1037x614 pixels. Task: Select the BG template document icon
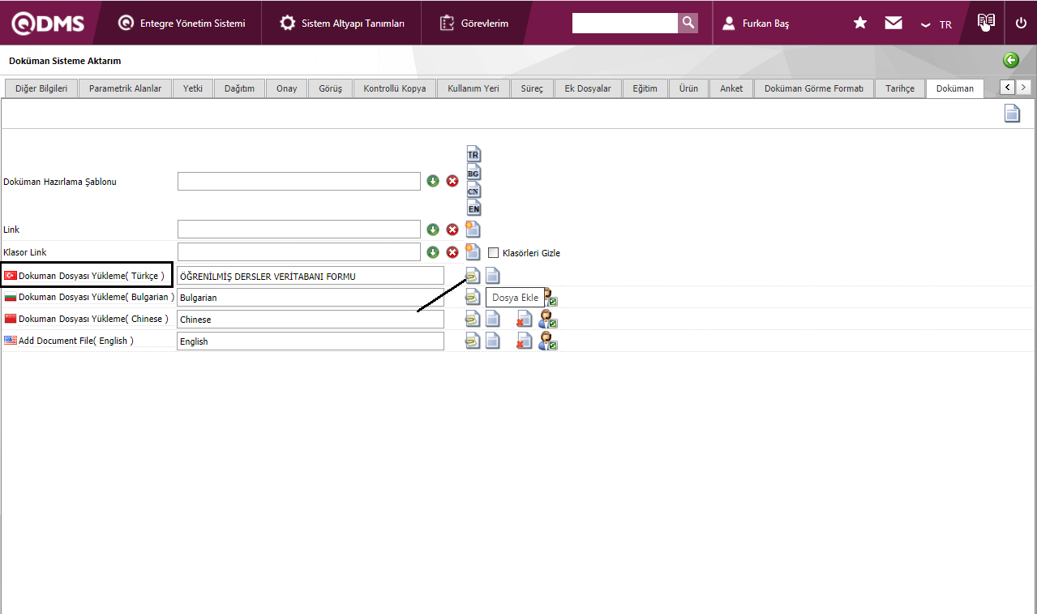click(474, 172)
